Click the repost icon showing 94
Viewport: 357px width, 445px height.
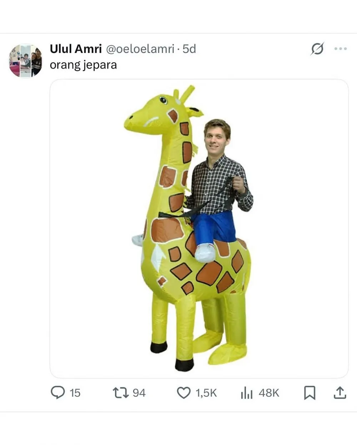pyautogui.click(x=121, y=393)
